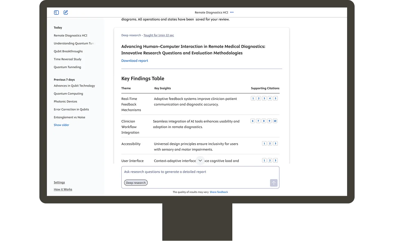394x241 pixels.
Task: Toggle the sidebar panel icon
Action: [x=56, y=12]
